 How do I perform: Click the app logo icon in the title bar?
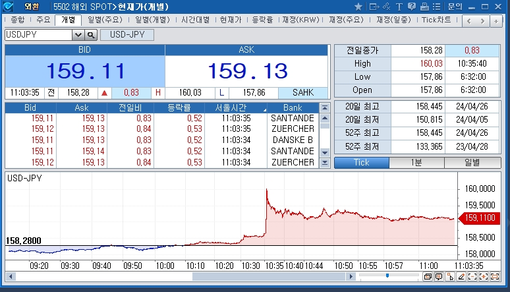(x=8, y=6)
